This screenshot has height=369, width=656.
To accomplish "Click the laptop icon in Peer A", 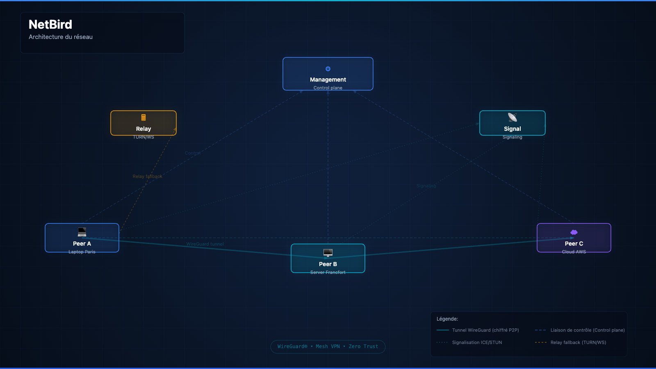I will click(82, 232).
